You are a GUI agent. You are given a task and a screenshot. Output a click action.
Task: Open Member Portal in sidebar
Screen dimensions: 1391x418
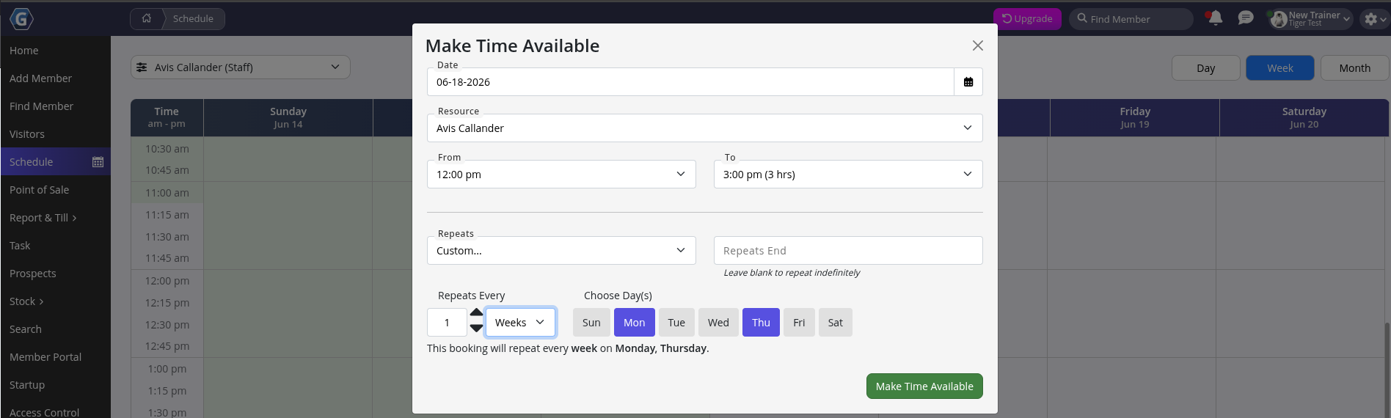coord(45,357)
